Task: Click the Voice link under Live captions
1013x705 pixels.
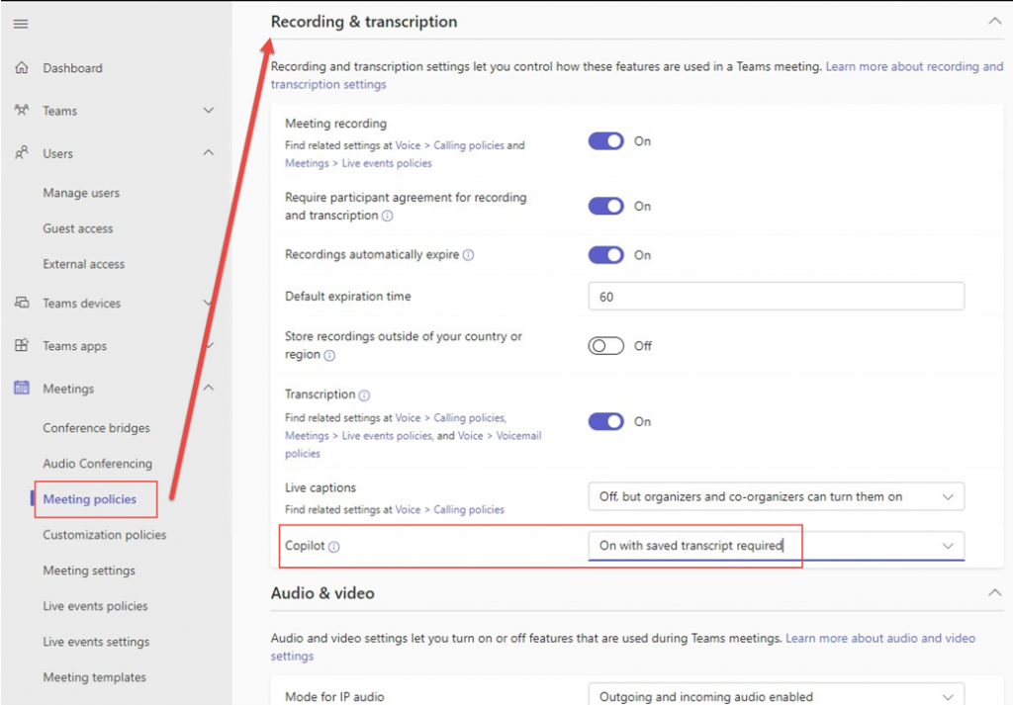Action: click(x=408, y=509)
